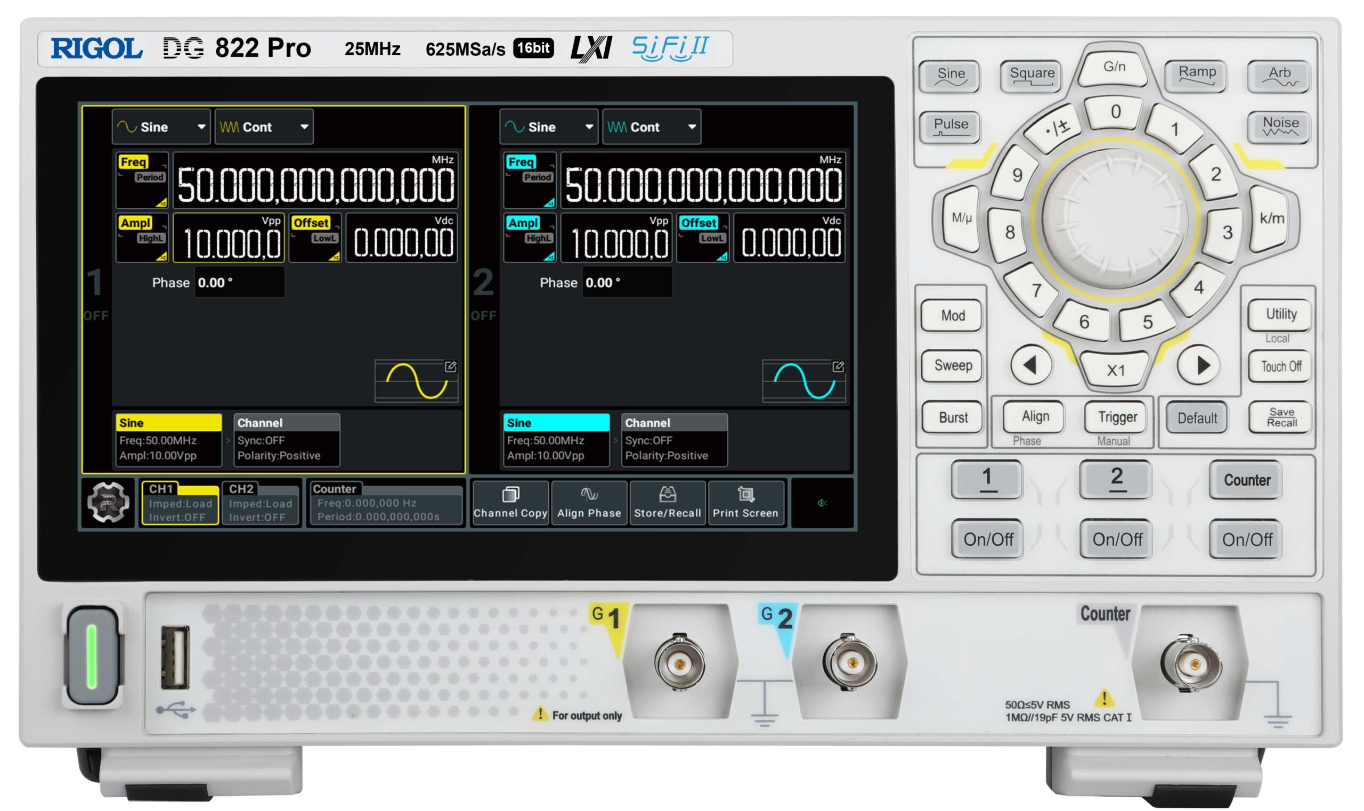This screenshot has width=1364, height=811.
Task: Push the green power button
Action: coord(92,656)
